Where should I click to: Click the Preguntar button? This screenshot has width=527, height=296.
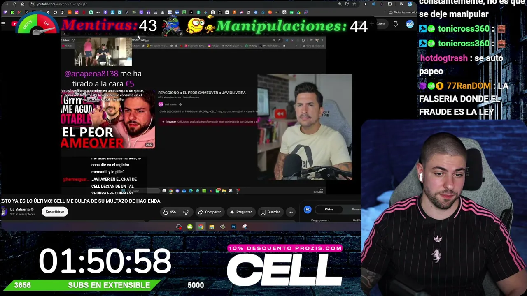[241, 212]
